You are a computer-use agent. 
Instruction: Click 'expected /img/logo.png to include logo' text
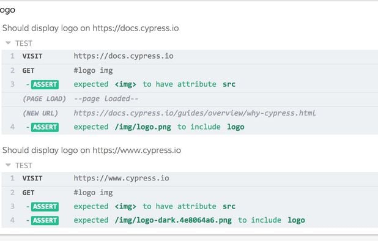159,127
